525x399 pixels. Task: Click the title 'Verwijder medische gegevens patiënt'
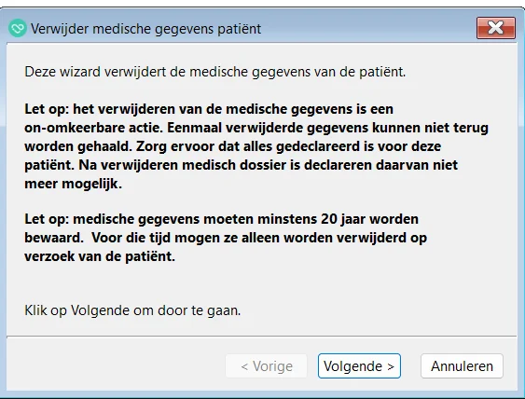145,29
